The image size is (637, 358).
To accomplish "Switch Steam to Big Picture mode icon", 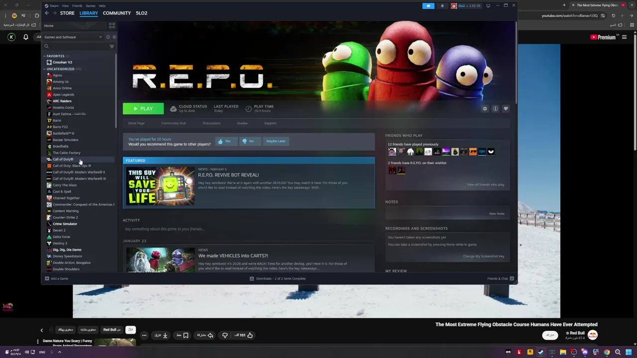I will (488, 6).
